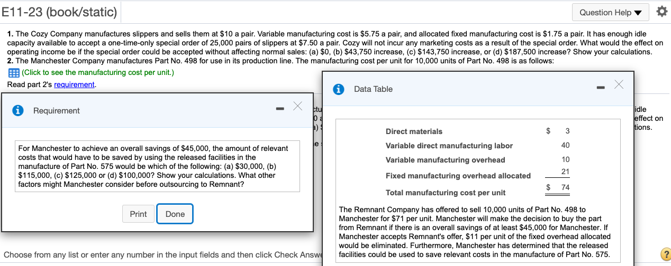Select 'Variable manufacturing overhead' row label
The height and width of the screenshot is (266, 671).
click(x=445, y=160)
